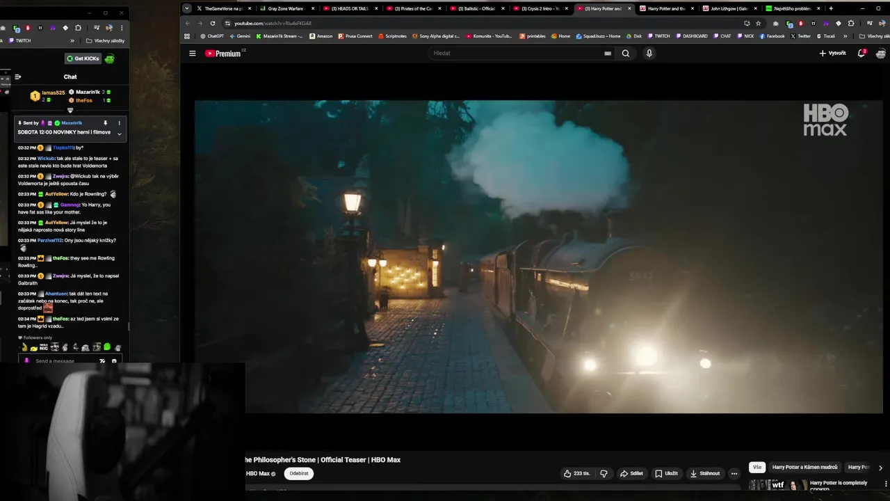Open the wtf recommended video thumbnail
The width and height of the screenshot is (890, 501).
coord(777,485)
